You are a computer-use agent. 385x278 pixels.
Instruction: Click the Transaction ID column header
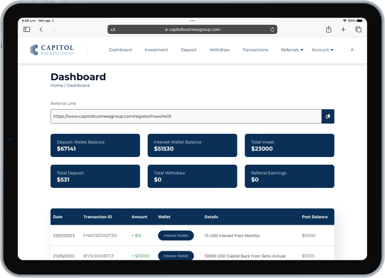coord(98,217)
